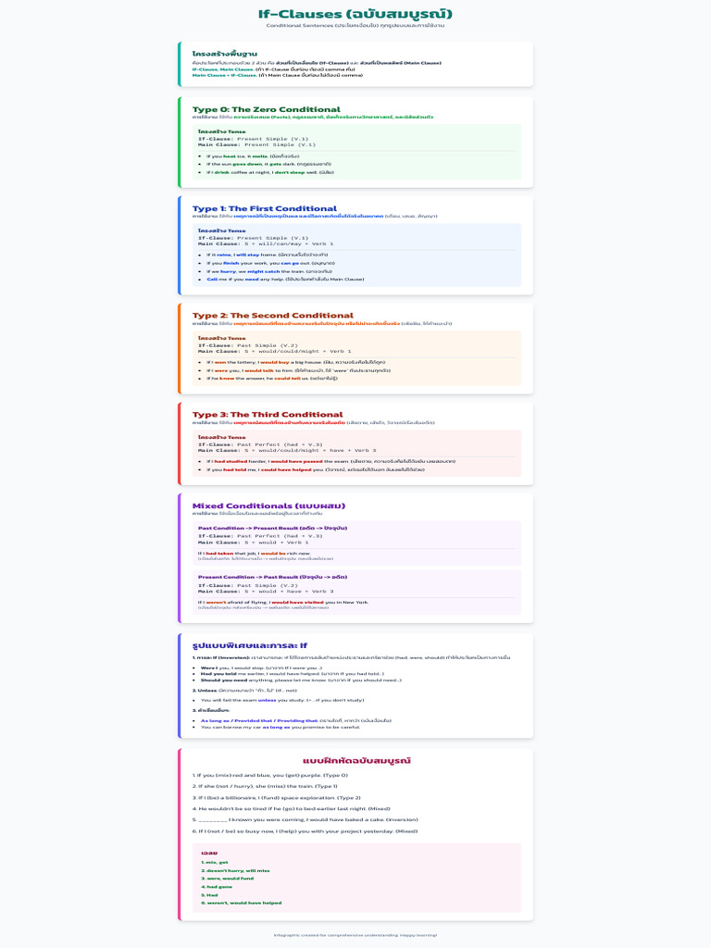Screen dimensions: 711x948
Task: Click the 'Type 1: The First Conditional' heading
Action: pos(265,208)
